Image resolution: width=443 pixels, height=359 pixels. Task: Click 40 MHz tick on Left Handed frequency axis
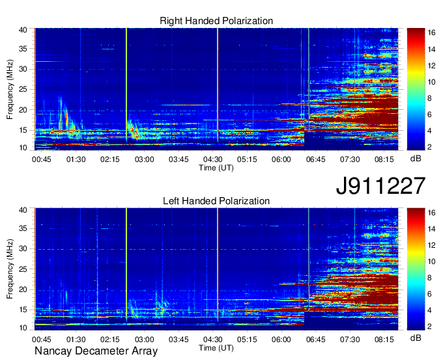tap(23, 210)
